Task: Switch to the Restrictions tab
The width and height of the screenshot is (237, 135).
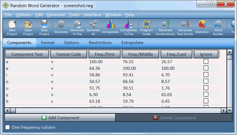Action: tap(100, 43)
